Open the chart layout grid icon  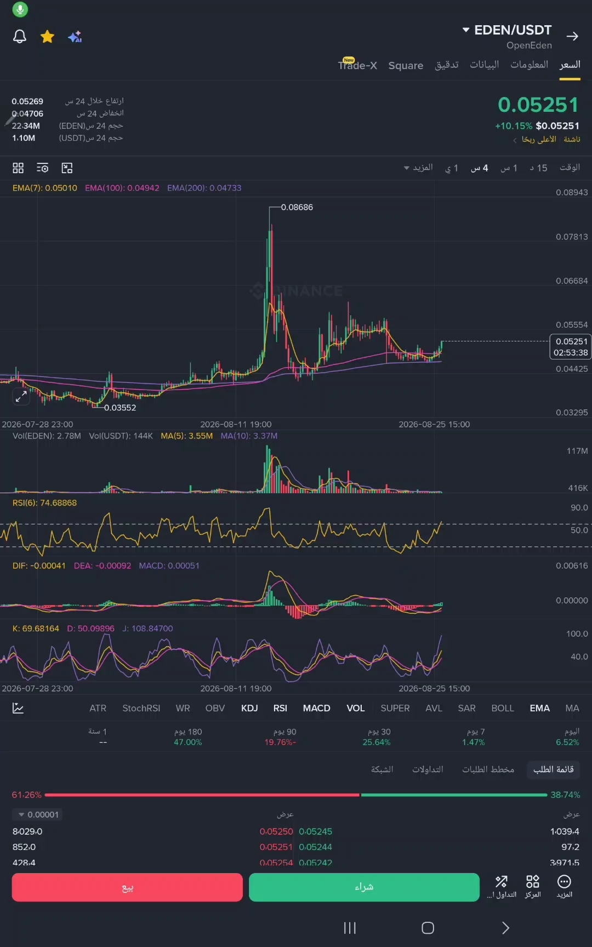click(18, 168)
